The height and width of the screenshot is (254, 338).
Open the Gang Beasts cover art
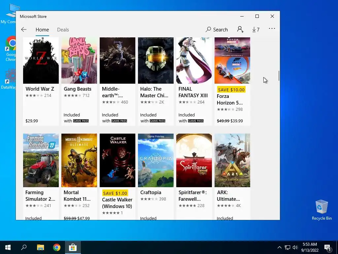tap(79, 61)
